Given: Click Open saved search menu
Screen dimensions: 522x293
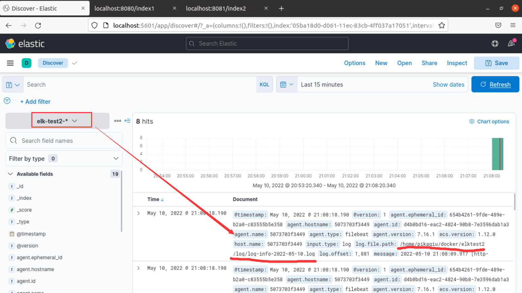Looking at the screenshot, I should click(x=405, y=63).
